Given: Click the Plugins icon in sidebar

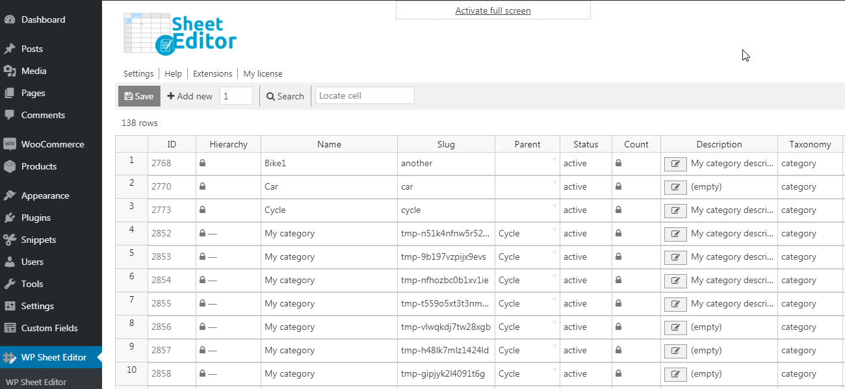Looking at the screenshot, I should click(x=10, y=218).
